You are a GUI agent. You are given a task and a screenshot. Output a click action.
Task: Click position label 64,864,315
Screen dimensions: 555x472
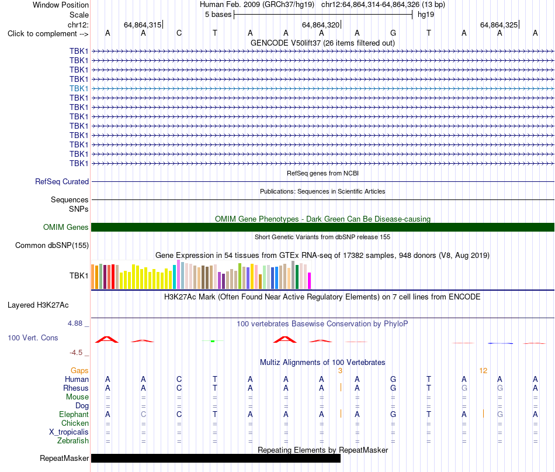pos(143,25)
